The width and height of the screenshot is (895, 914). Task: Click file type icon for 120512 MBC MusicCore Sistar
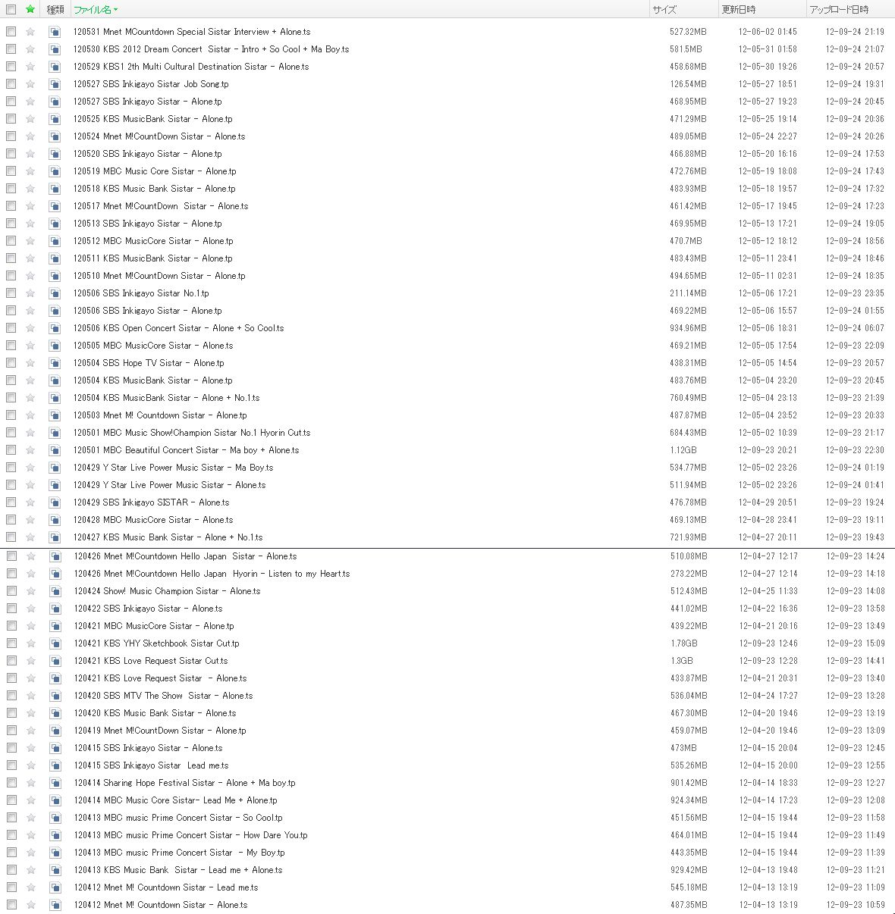pyautogui.click(x=55, y=241)
